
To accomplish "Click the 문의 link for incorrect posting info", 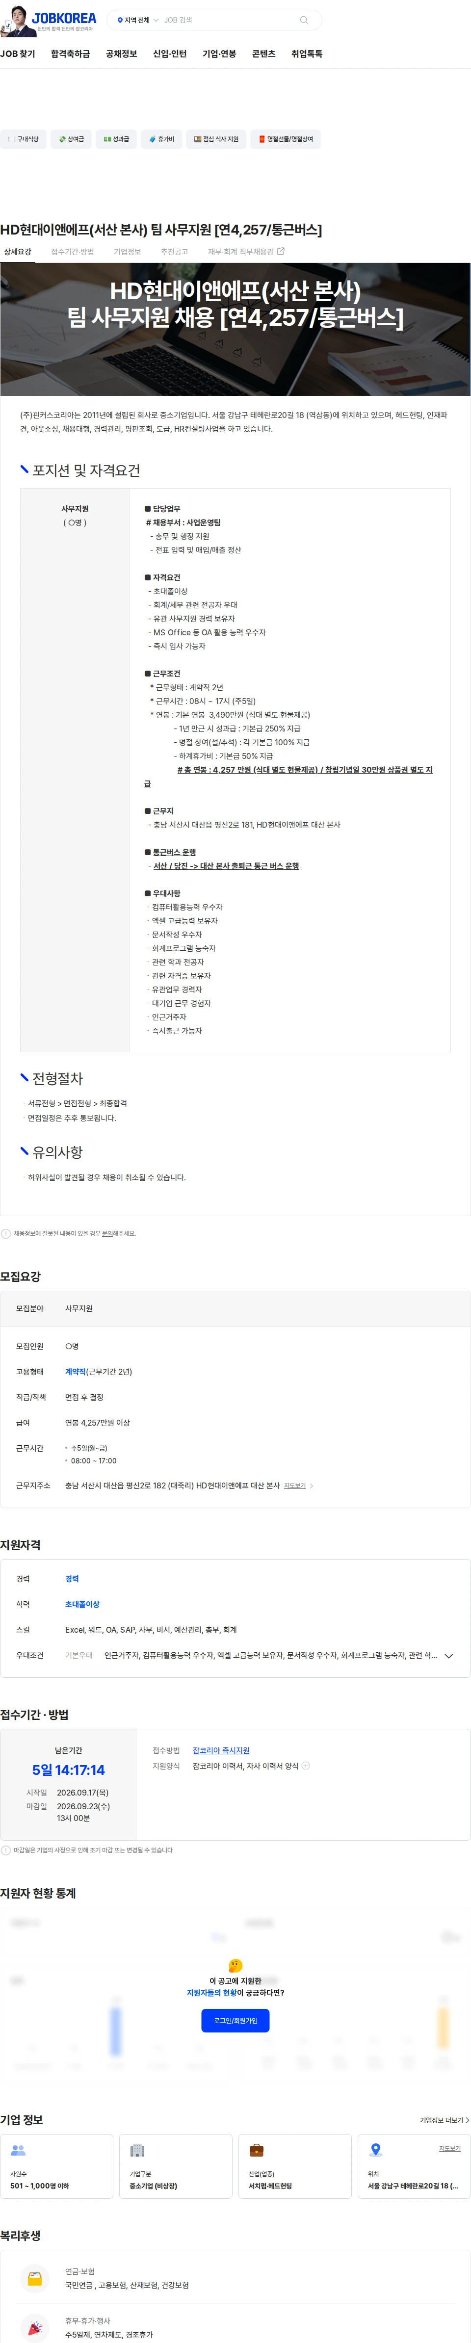I will coord(107,1233).
